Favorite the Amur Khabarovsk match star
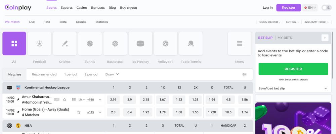 click(x=65, y=99)
